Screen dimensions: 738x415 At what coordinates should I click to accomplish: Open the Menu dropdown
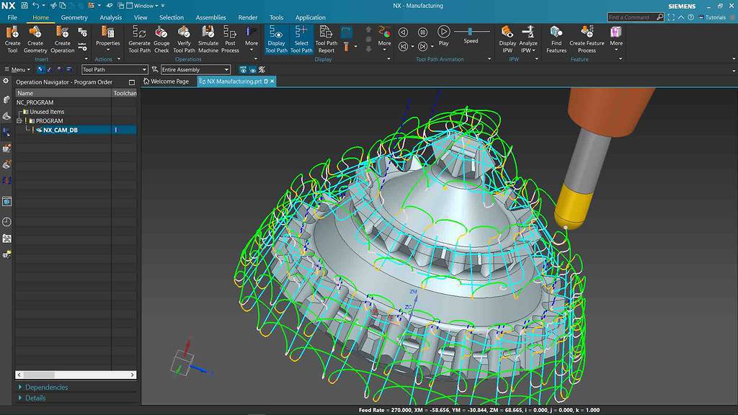point(17,70)
